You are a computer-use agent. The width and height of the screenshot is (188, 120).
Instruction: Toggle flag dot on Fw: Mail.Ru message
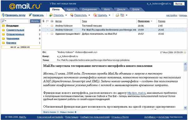tap(48, 30)
